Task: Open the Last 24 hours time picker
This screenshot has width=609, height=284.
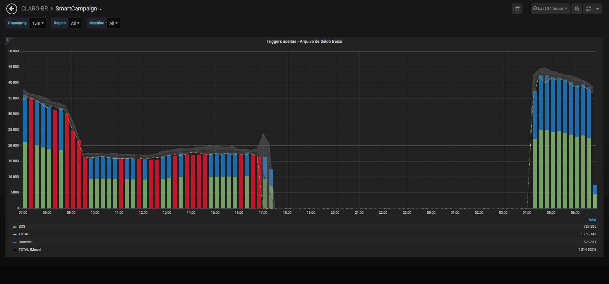Action: [550, 9]
